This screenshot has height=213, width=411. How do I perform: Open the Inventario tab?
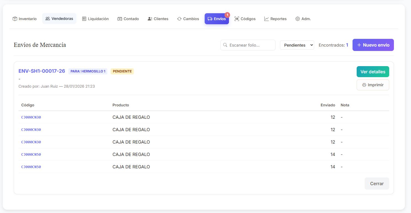pos(25,19)
